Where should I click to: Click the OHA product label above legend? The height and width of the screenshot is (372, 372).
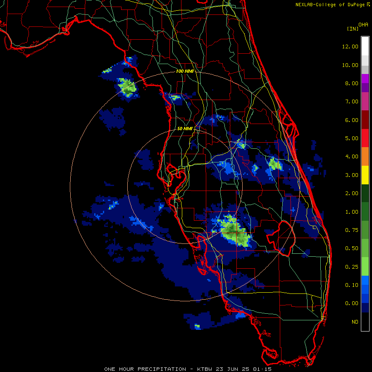(x=363, y=24)
